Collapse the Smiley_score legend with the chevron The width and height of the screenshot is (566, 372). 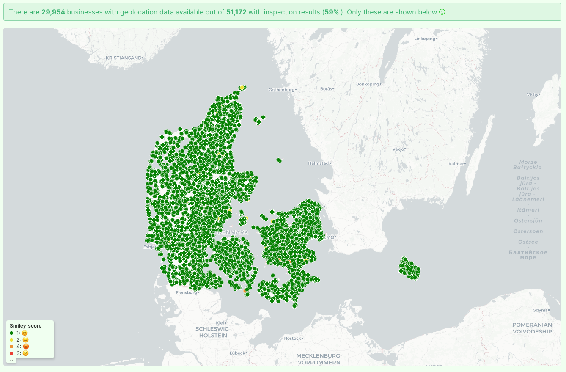[11, 360]
